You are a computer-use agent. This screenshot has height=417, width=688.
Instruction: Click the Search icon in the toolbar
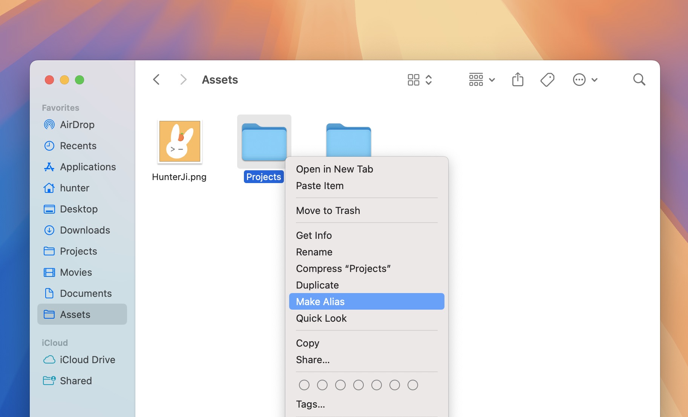(639, 79)
